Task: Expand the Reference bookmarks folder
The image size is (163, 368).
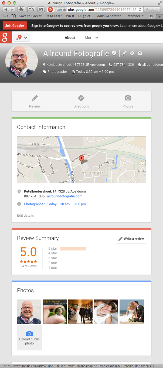Action: 134,16
